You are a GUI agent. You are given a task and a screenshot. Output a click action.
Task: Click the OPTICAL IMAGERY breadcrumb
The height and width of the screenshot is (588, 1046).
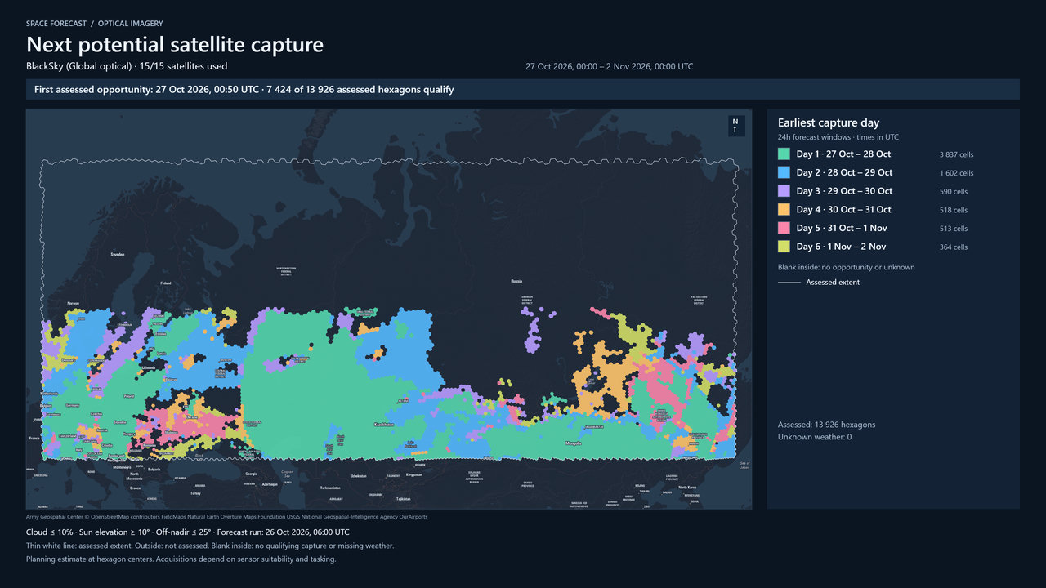[130, 24]
